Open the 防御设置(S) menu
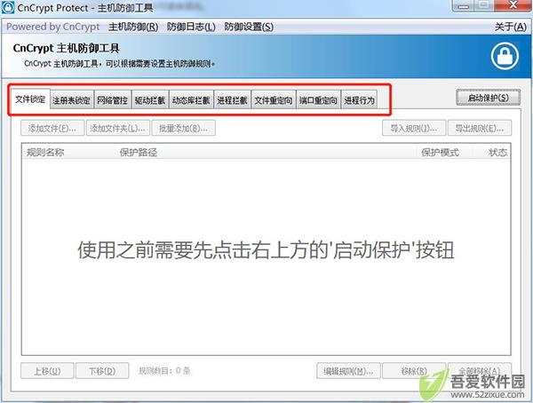 click(249, 27)
